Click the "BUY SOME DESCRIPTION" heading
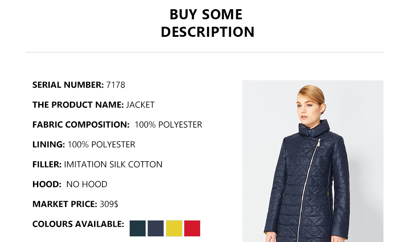 pyautogui.click(x=206, y=23)
